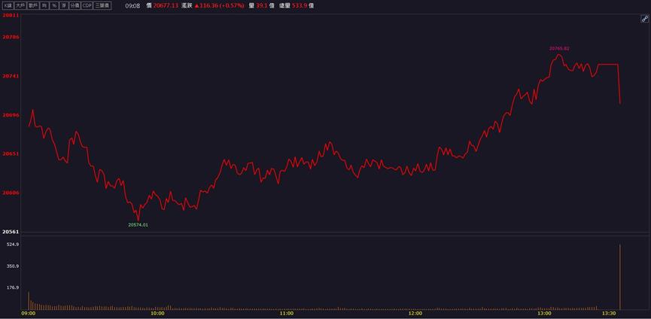The image size is (651, 319).
Task: Click the 176.9 volume axis label
Action: pos(14,287)
